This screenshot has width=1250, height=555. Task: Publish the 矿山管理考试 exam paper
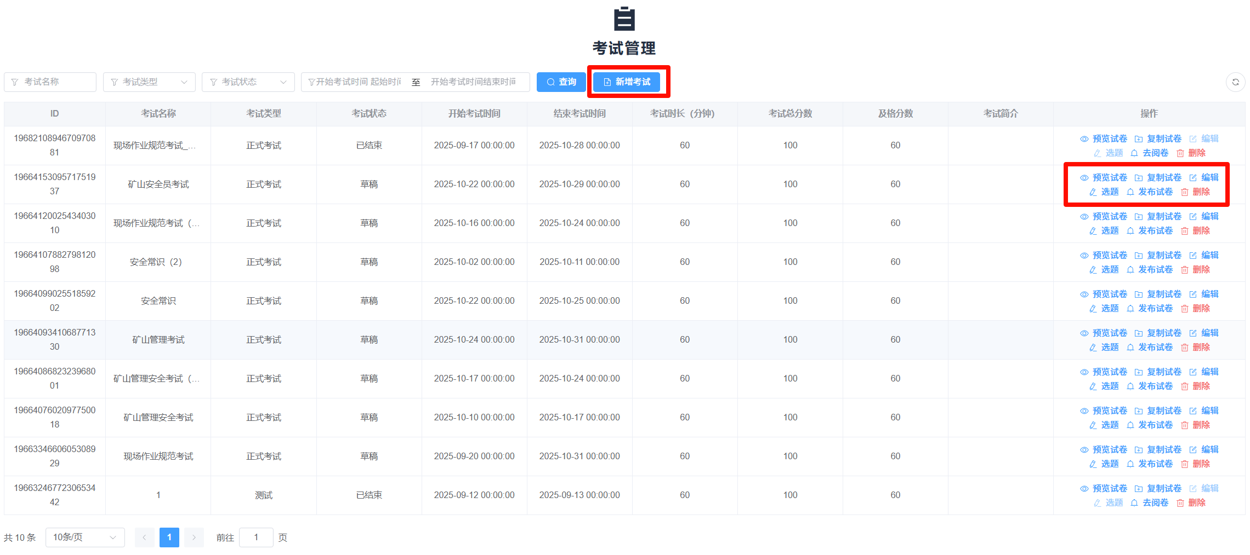tap(1150, 347)
